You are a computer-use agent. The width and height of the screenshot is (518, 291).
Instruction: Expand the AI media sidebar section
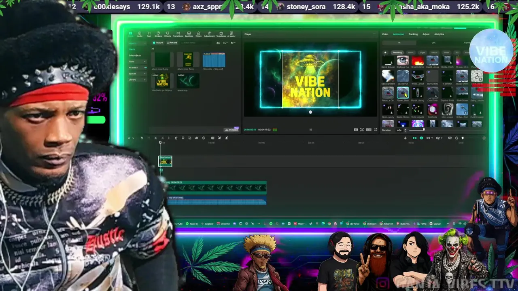tap(137, 67)
